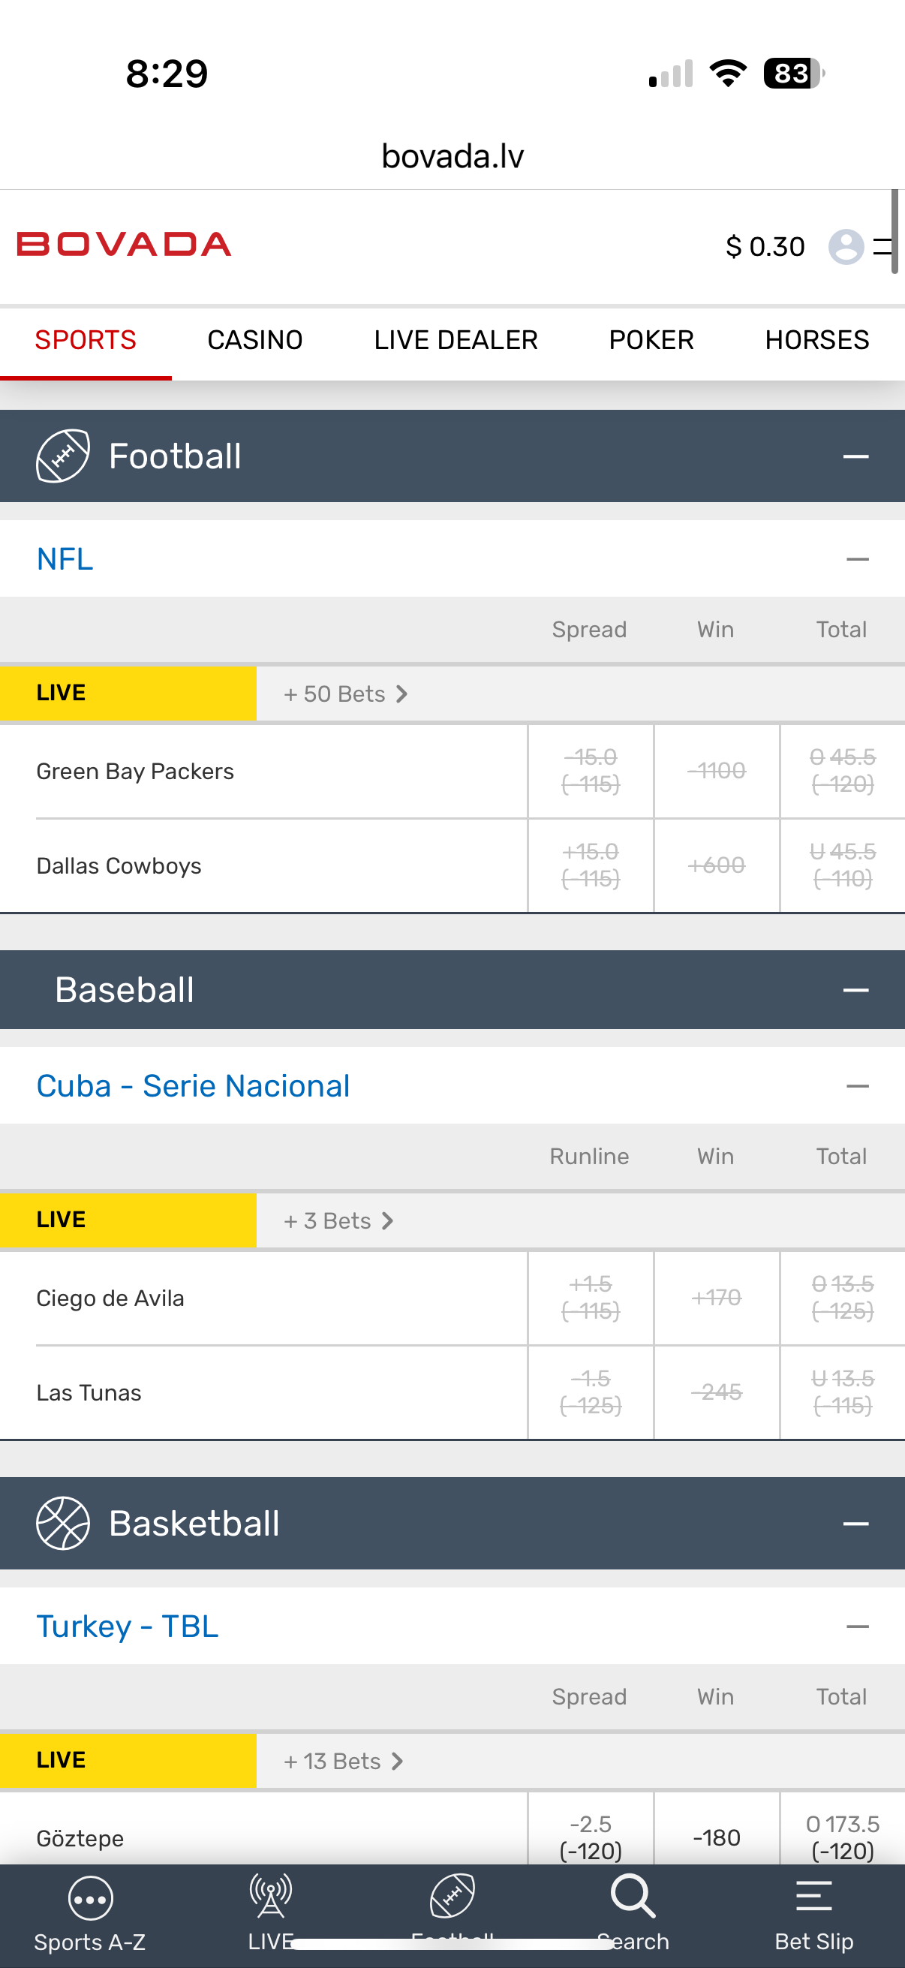Collapse the Cuba - Serie Nacional league

pyautogui.click(x=857, y=1085)
